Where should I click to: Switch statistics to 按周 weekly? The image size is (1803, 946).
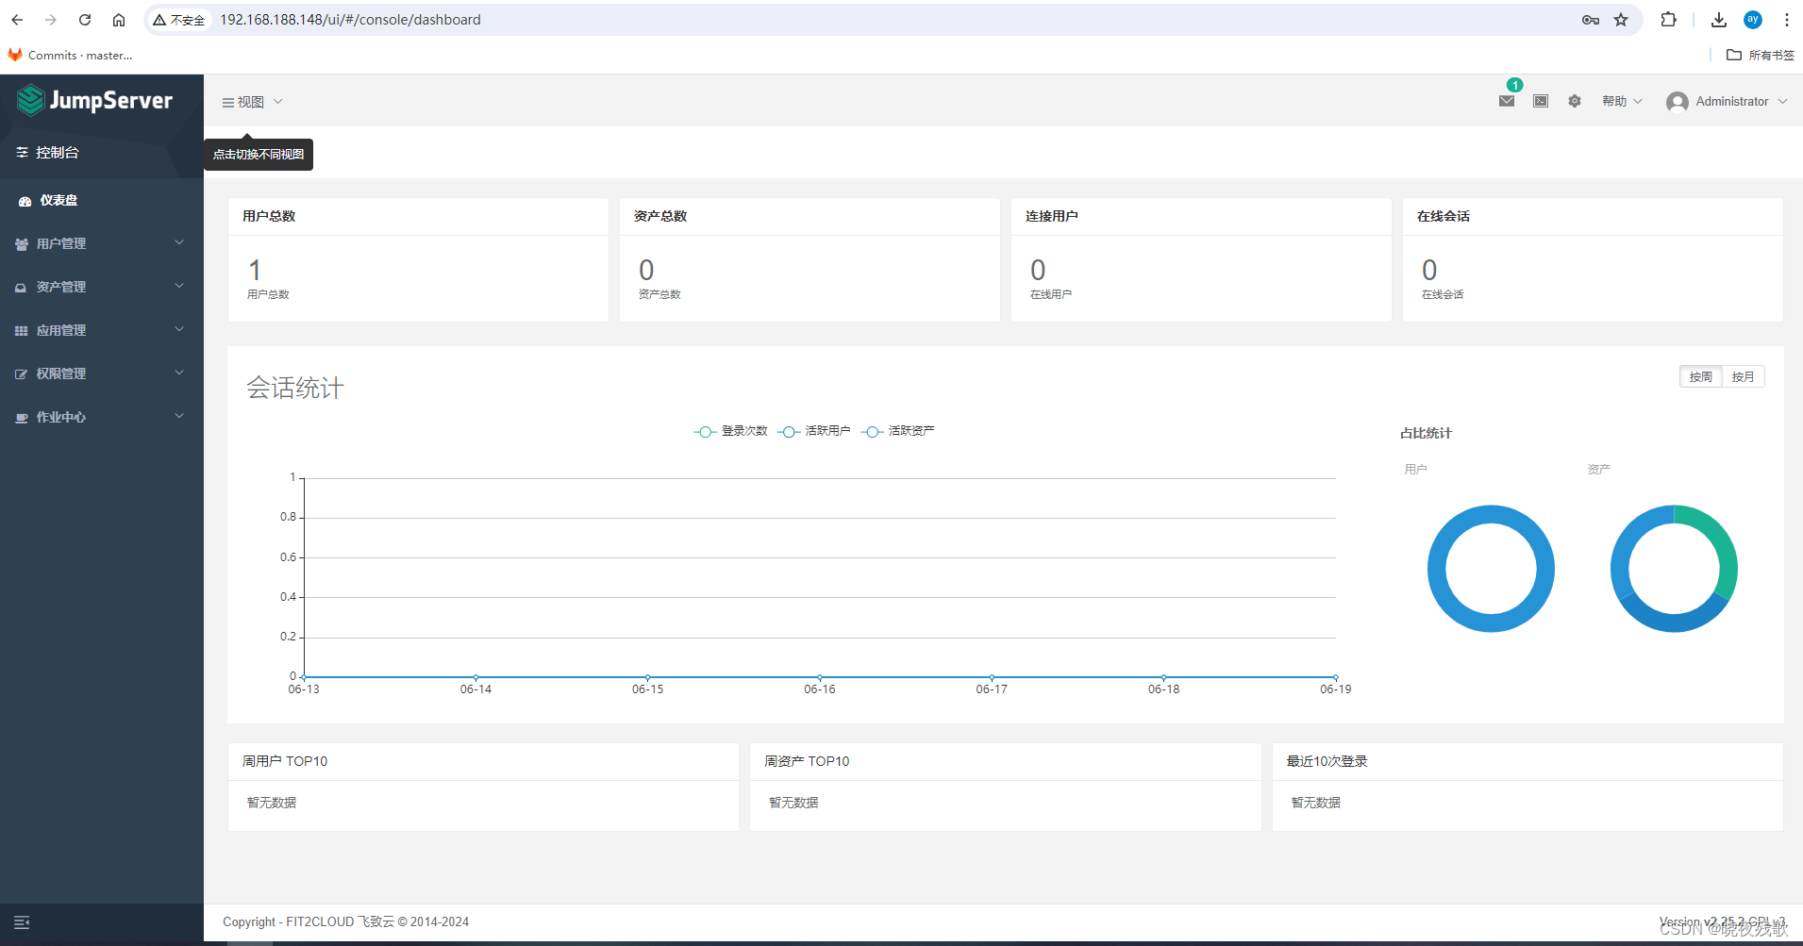[x=1701, y=376]
